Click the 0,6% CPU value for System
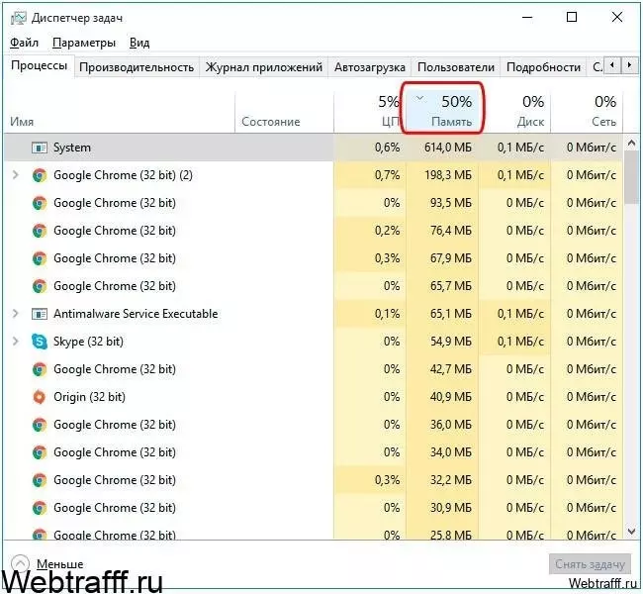The image size is (643, 594). [x=387, y=148]
